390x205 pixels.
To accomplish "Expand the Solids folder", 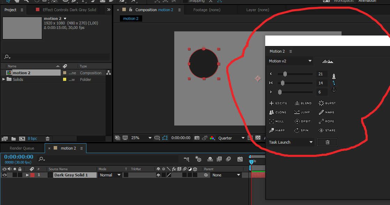I will 4,79.
